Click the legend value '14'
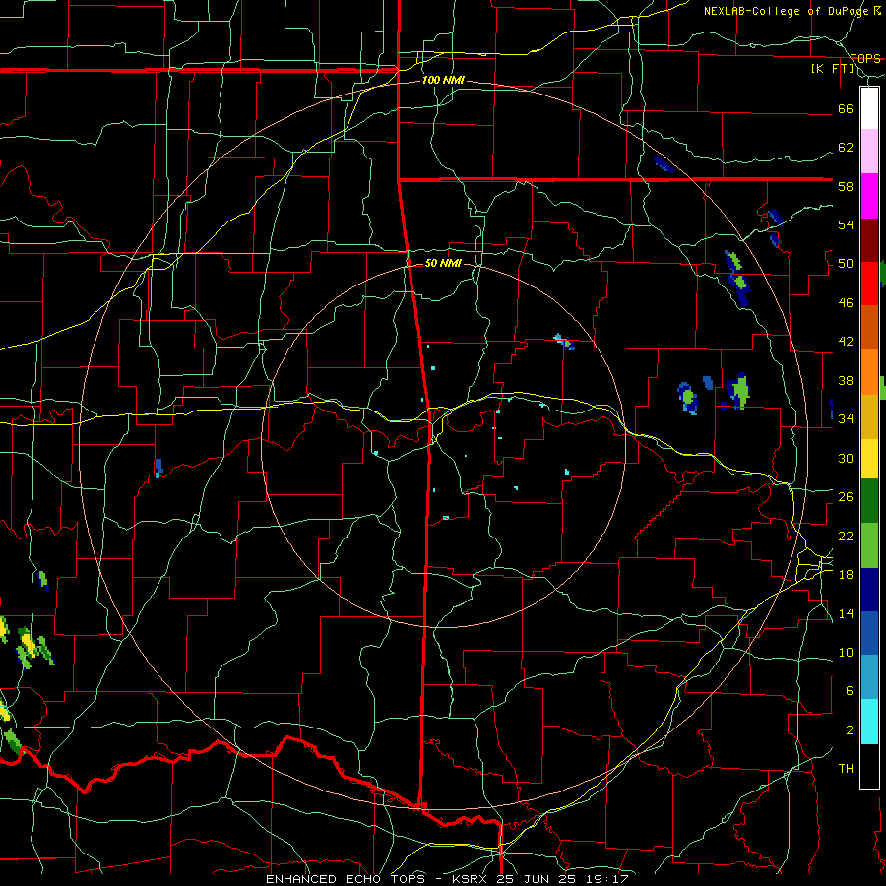886x886 pixels. (846, 613)
